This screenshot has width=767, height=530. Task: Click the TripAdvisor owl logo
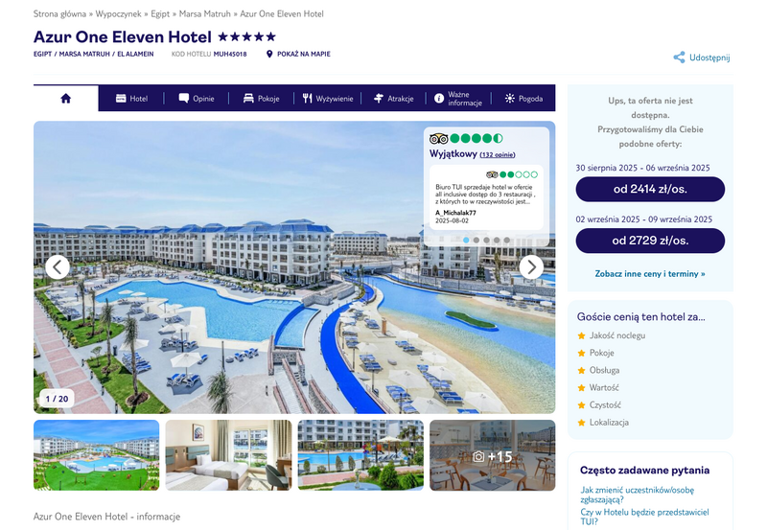tap(438, 138)
